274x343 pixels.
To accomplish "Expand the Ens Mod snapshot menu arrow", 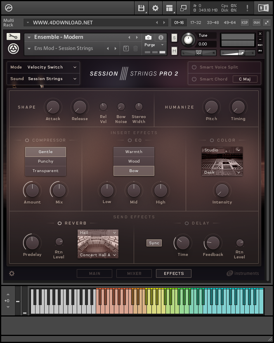I will coord(29,48).
